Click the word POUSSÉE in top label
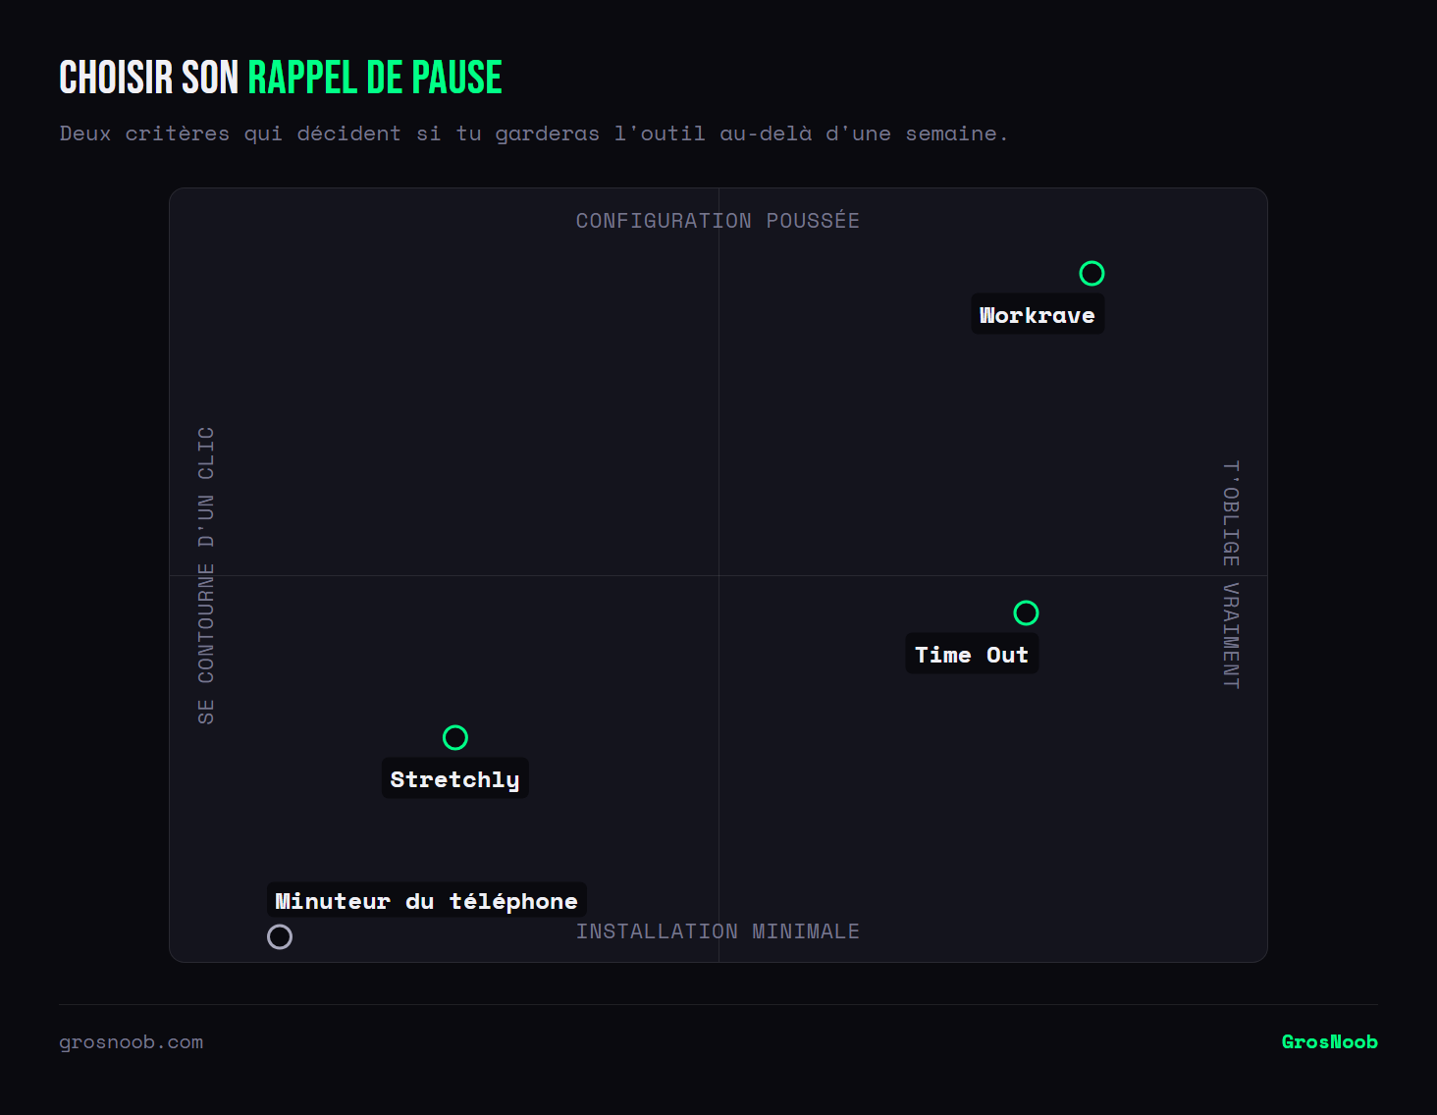This screenshot has width=1437, height=1115. click(813, 221)
